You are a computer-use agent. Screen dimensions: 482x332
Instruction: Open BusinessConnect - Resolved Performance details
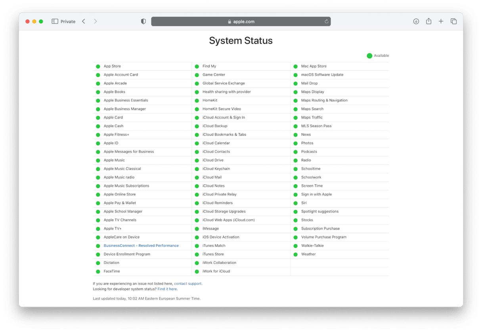(x=141, y=246)
